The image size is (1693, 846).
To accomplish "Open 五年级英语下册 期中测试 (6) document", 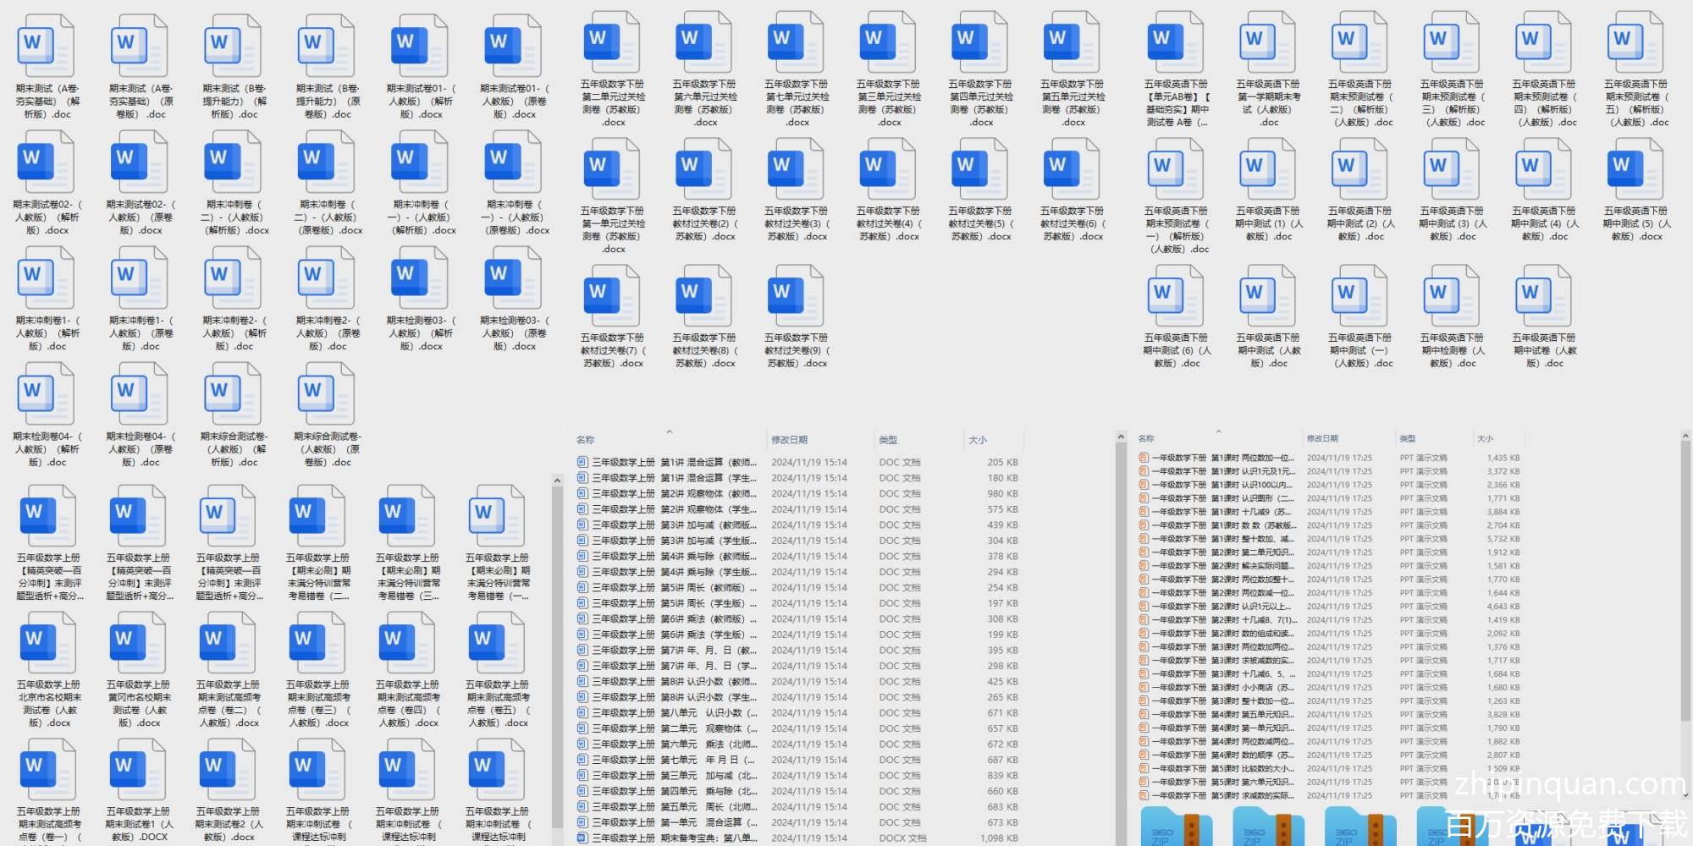I will click(x=1175, y=295).
